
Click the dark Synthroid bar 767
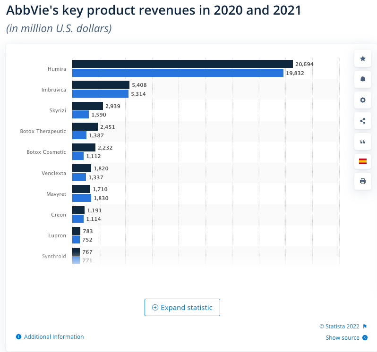[76, 251]
